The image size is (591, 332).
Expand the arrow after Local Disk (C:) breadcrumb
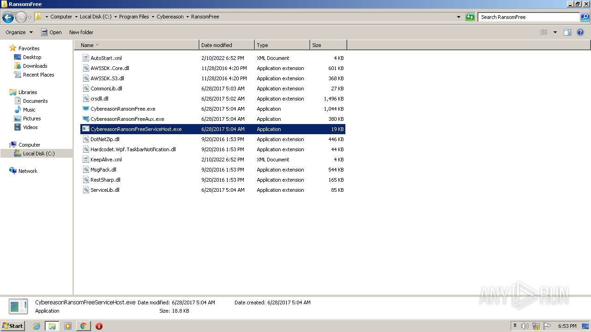pyautogui.click(x=115, y=17)
